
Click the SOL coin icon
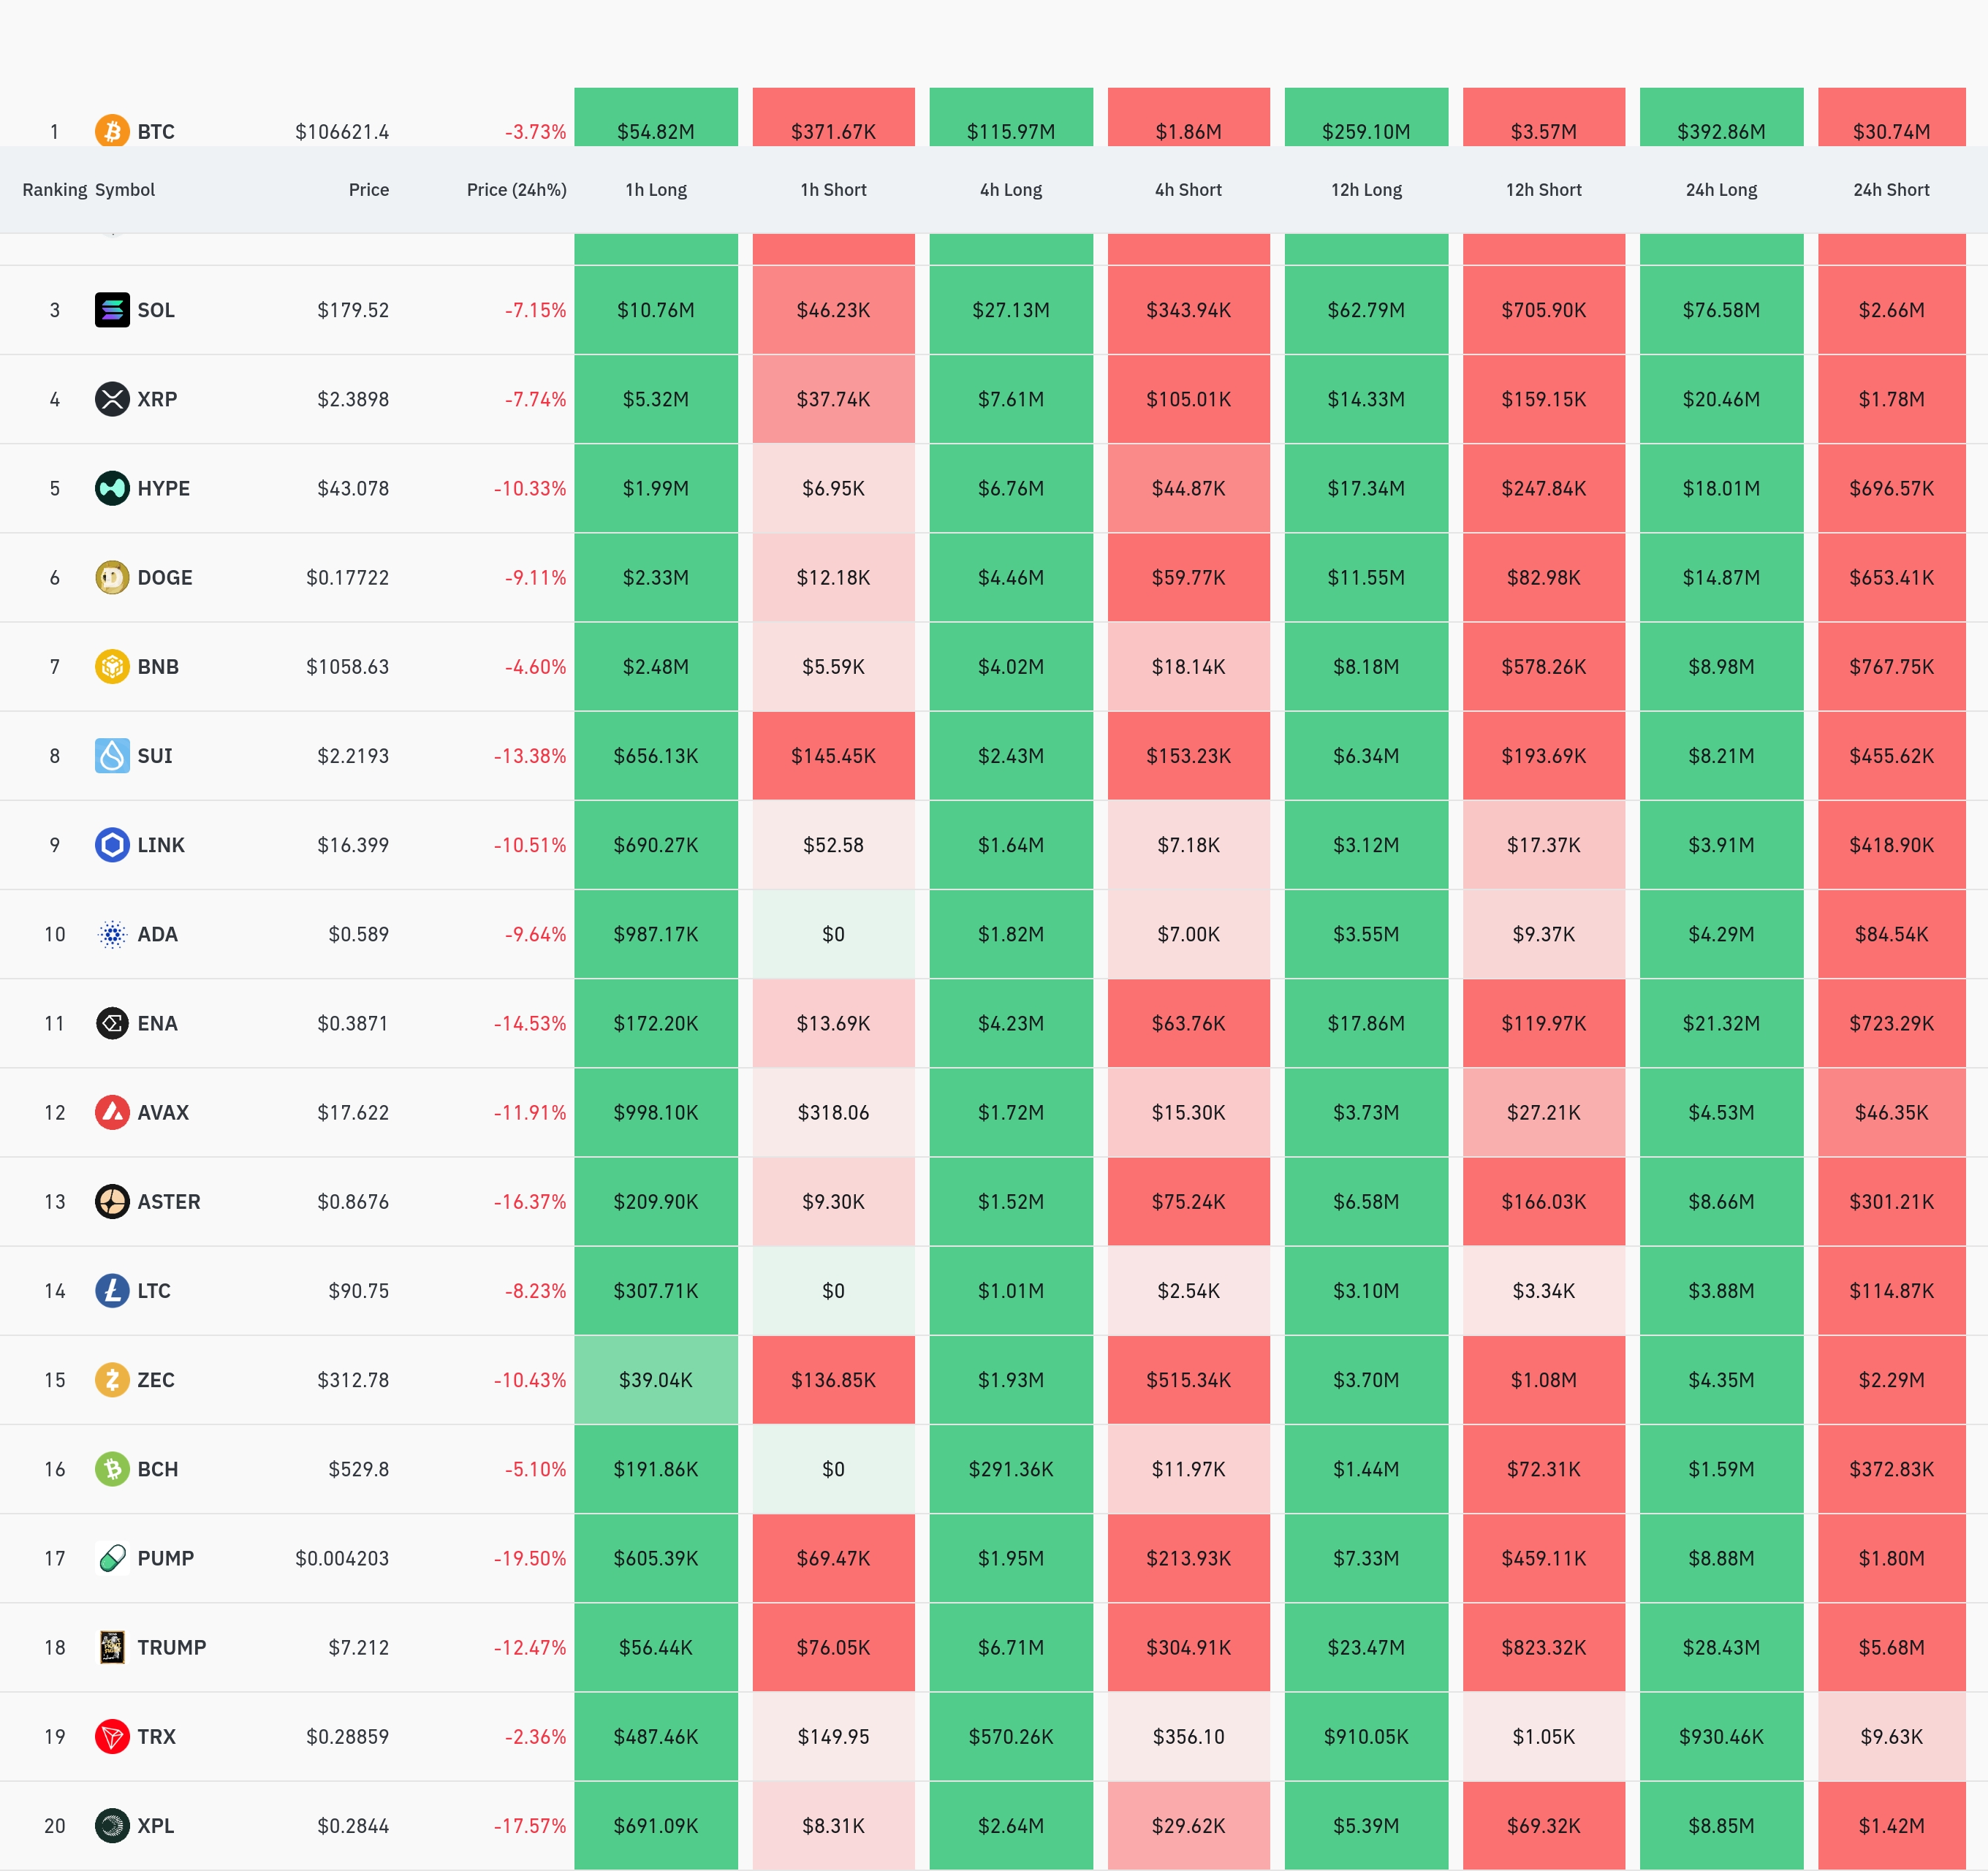[112, 310]
